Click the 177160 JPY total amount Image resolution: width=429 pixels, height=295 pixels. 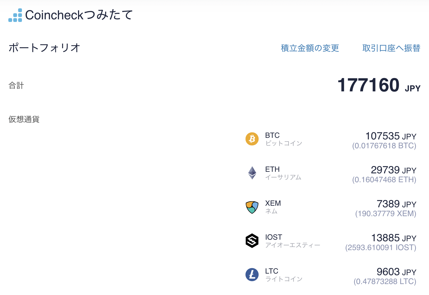(x=379, y=85)
